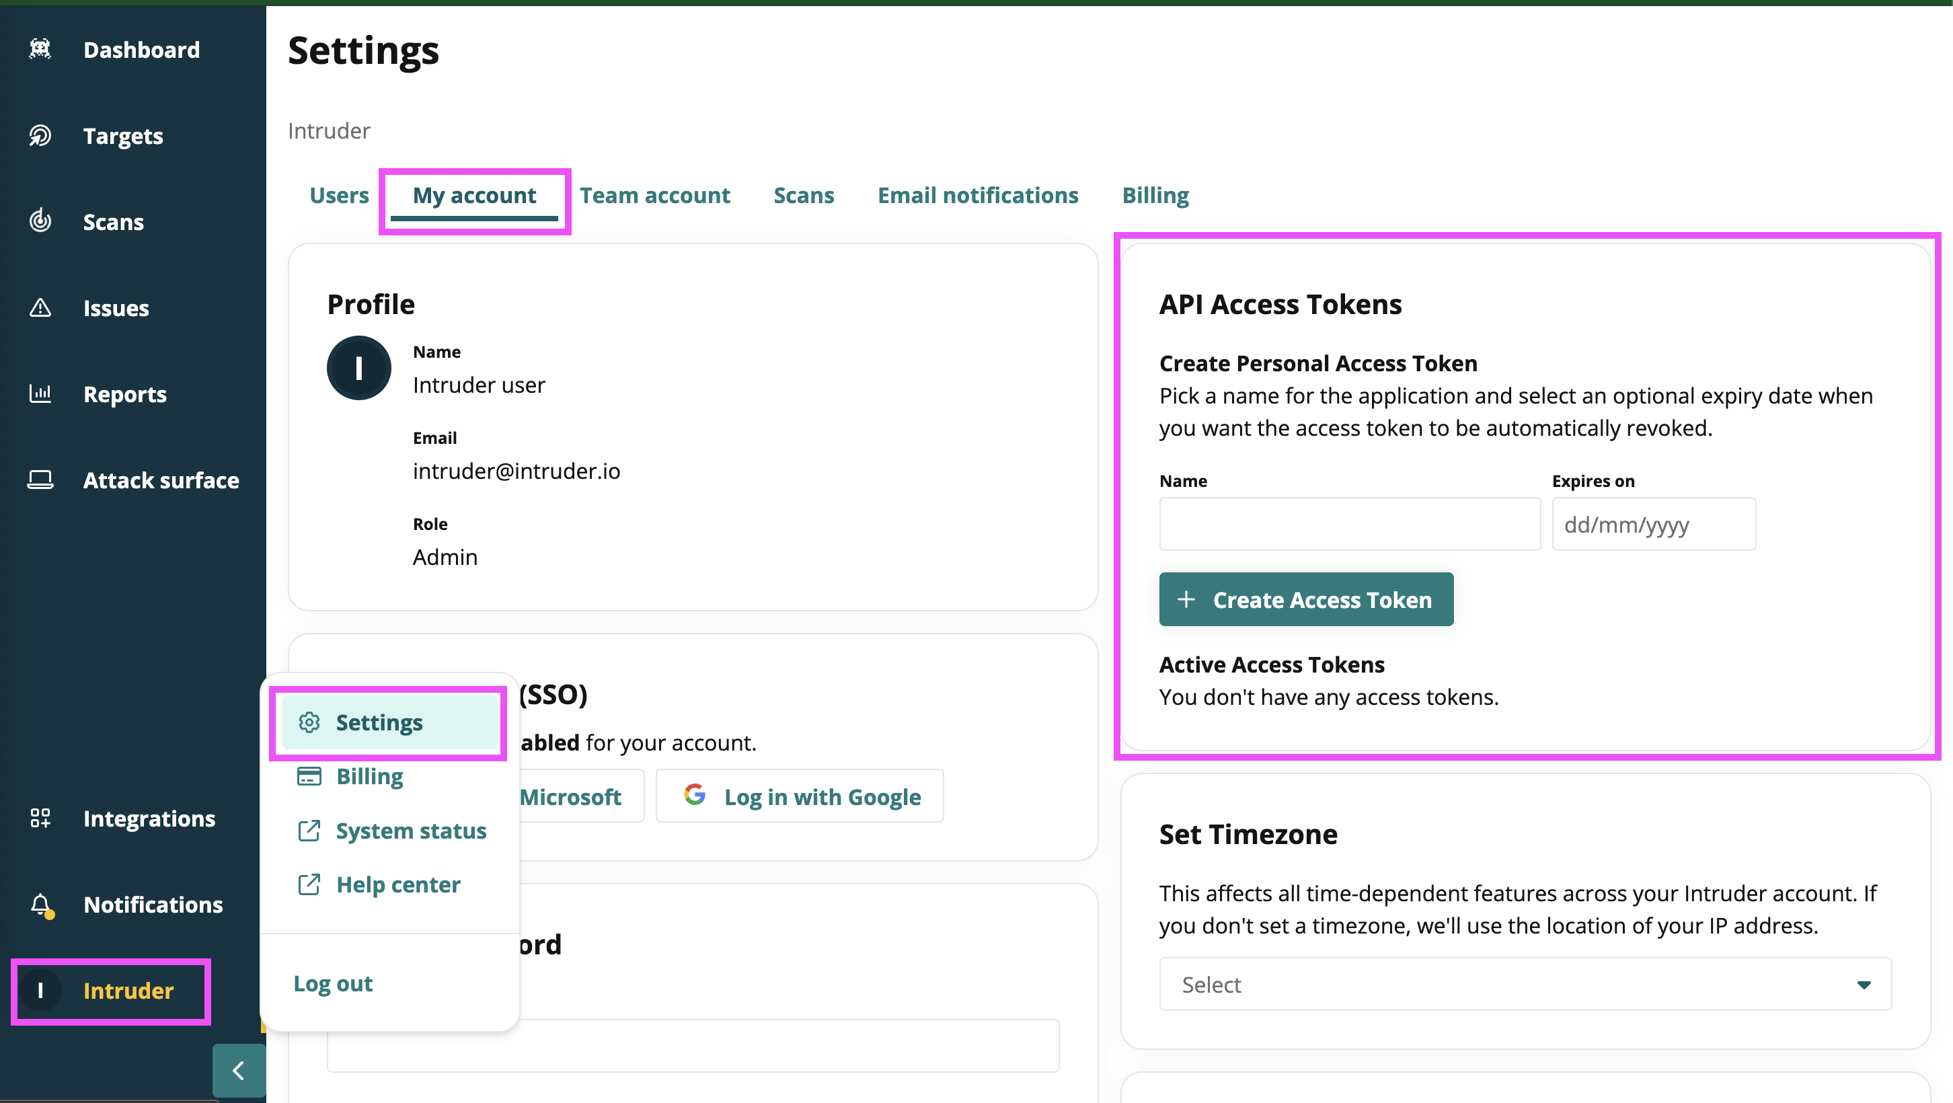Image resolution: width=1953 pixels, height=1103 pixels.
Task: Click the Reports bar chart icon
Action: point(40,393)
